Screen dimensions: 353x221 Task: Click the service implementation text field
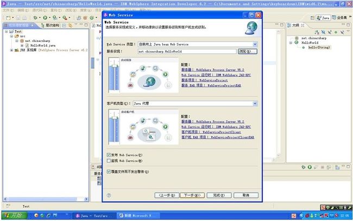pyautogui.click(x=187, y=51)
